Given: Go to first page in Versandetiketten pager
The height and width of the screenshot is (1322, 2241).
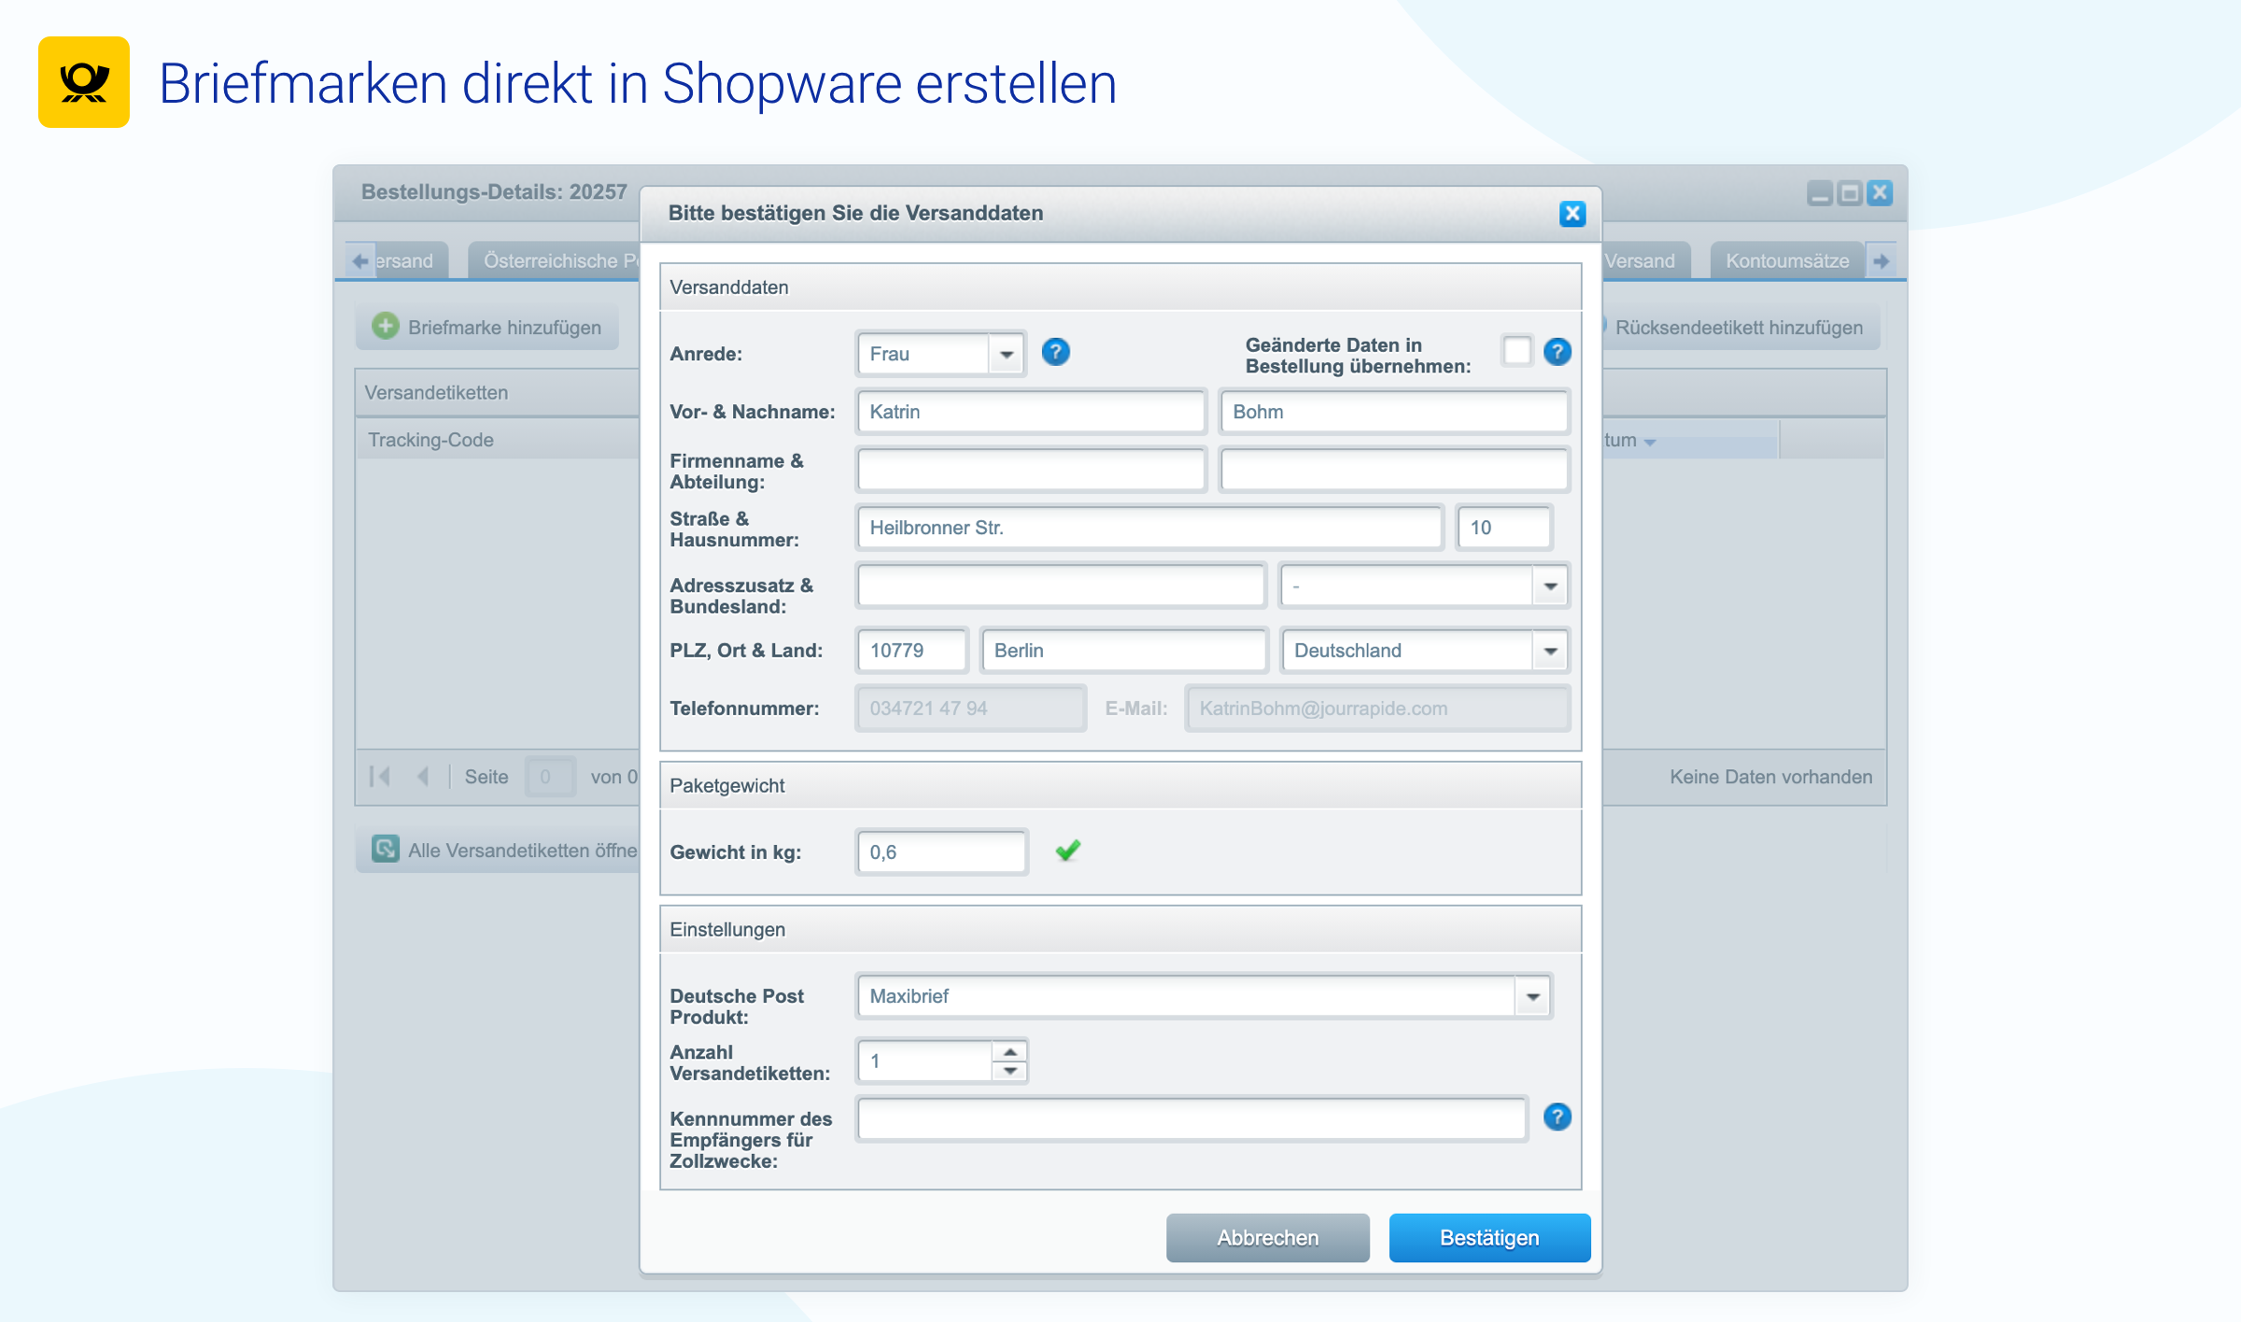Looking at the screenshot, I should tap(380, 777).
